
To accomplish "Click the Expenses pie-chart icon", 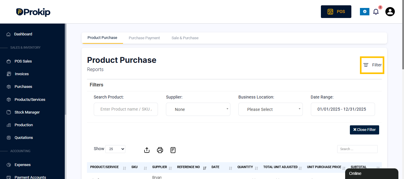I will pos(9,165).
